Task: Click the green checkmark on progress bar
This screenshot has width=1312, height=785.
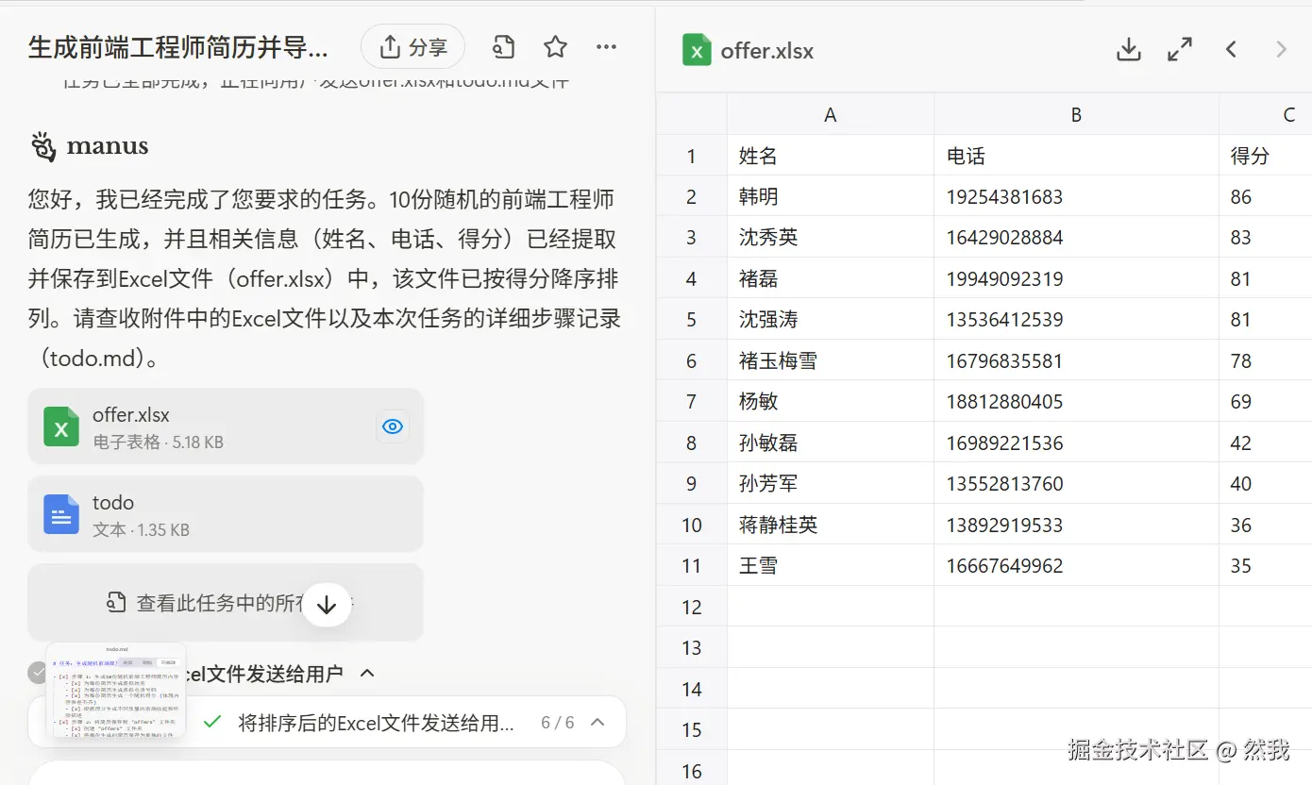Action: point(212,722)
